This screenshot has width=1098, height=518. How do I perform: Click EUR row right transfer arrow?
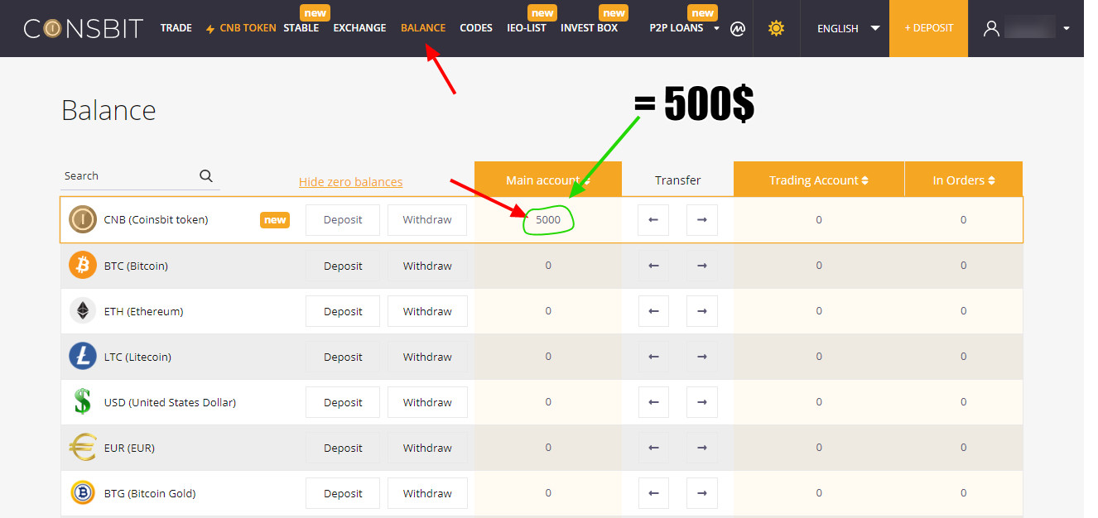[x=702, y=448]
